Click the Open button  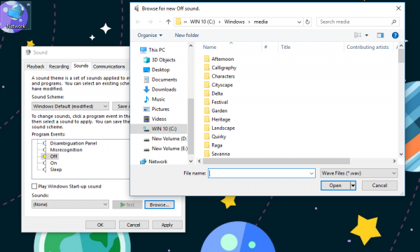tap(335, 186)
